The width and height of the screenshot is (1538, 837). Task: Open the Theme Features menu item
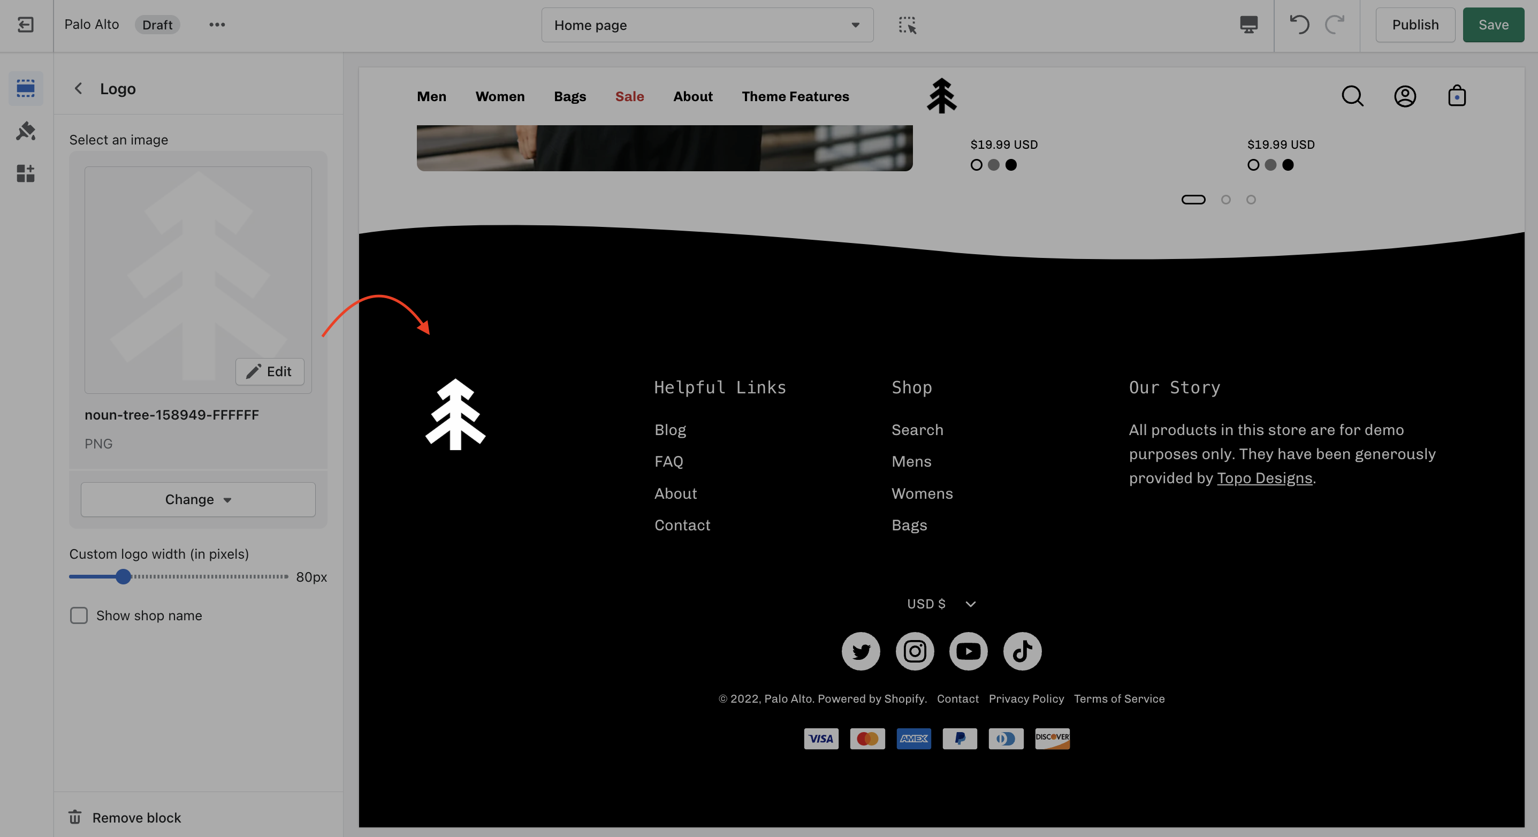click(x=795, y=96)
